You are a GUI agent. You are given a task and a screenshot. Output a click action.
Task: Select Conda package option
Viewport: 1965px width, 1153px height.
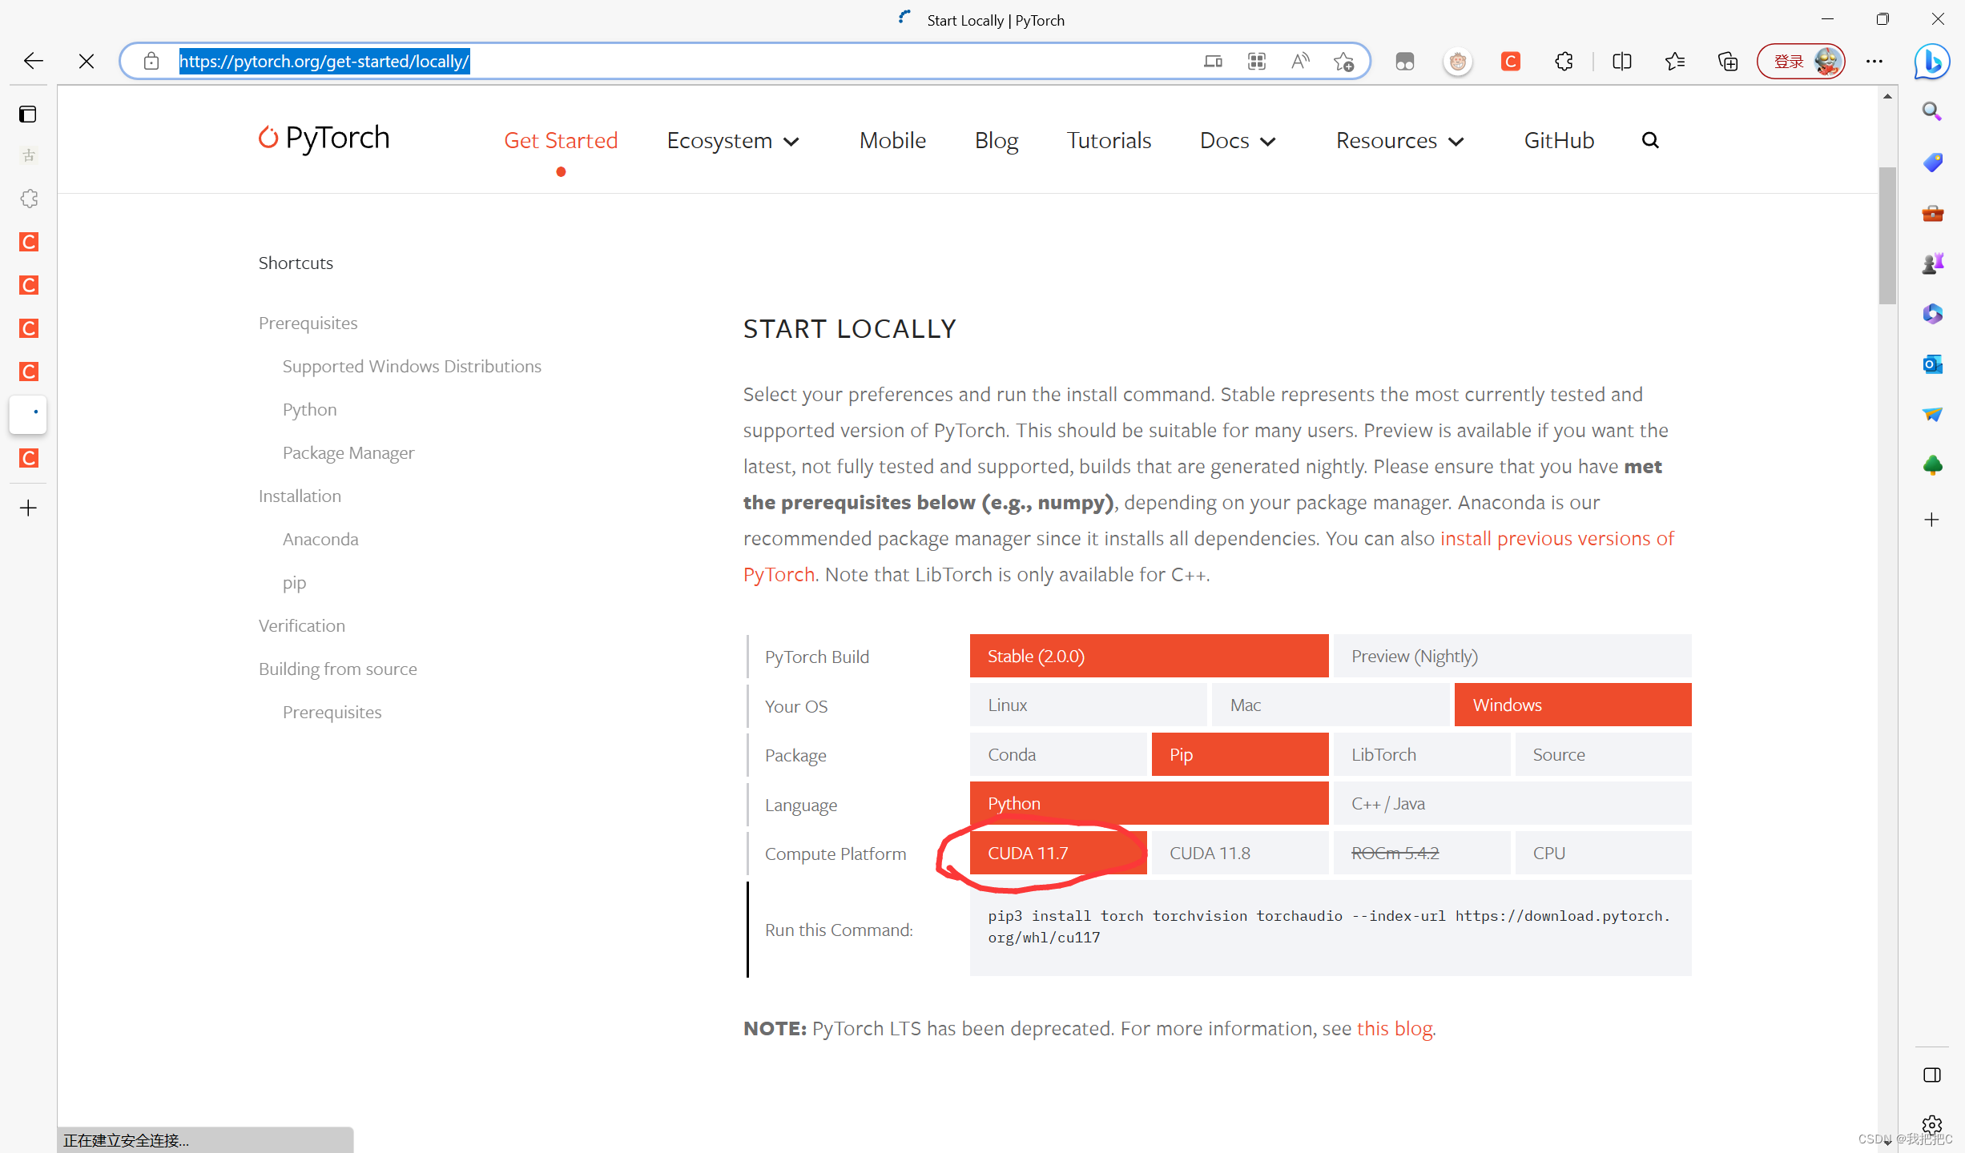click(x=1058, y=754)
